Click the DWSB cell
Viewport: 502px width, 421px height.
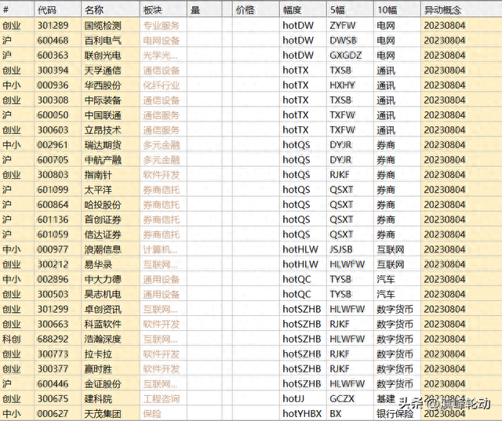(x=344, y=40)
